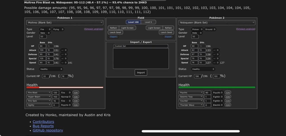Click Nidoqueen Level input field
The width and height of the screenshot is (286, 136).
pos(195,37)
